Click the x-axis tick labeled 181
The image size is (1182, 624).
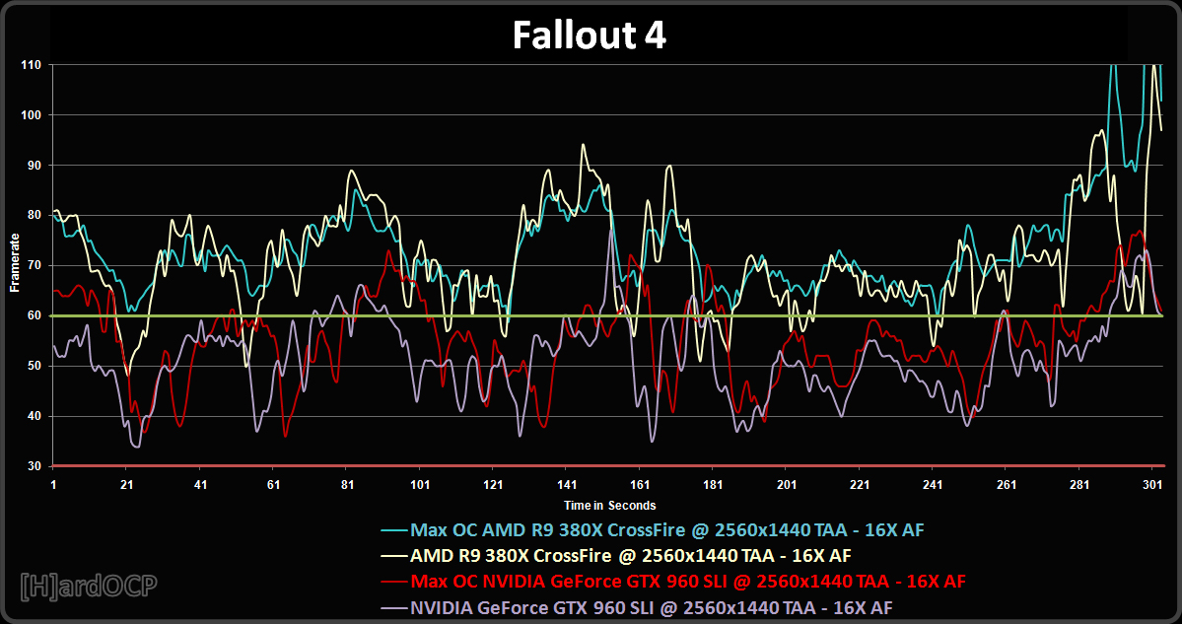tap(713, 485)
